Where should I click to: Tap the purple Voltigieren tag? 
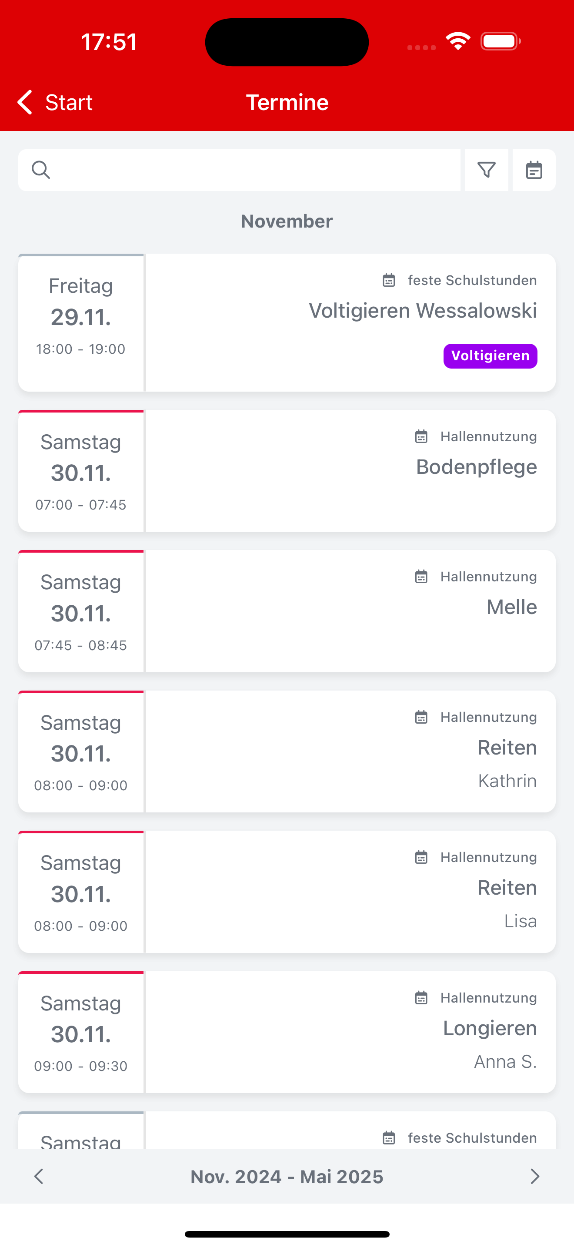(490, 356)
